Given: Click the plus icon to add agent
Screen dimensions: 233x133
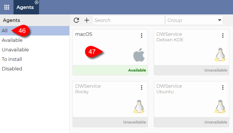Looking at the screenshot, I should 87,20.
